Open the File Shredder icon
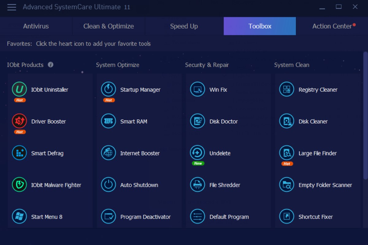 click(197, 185)
